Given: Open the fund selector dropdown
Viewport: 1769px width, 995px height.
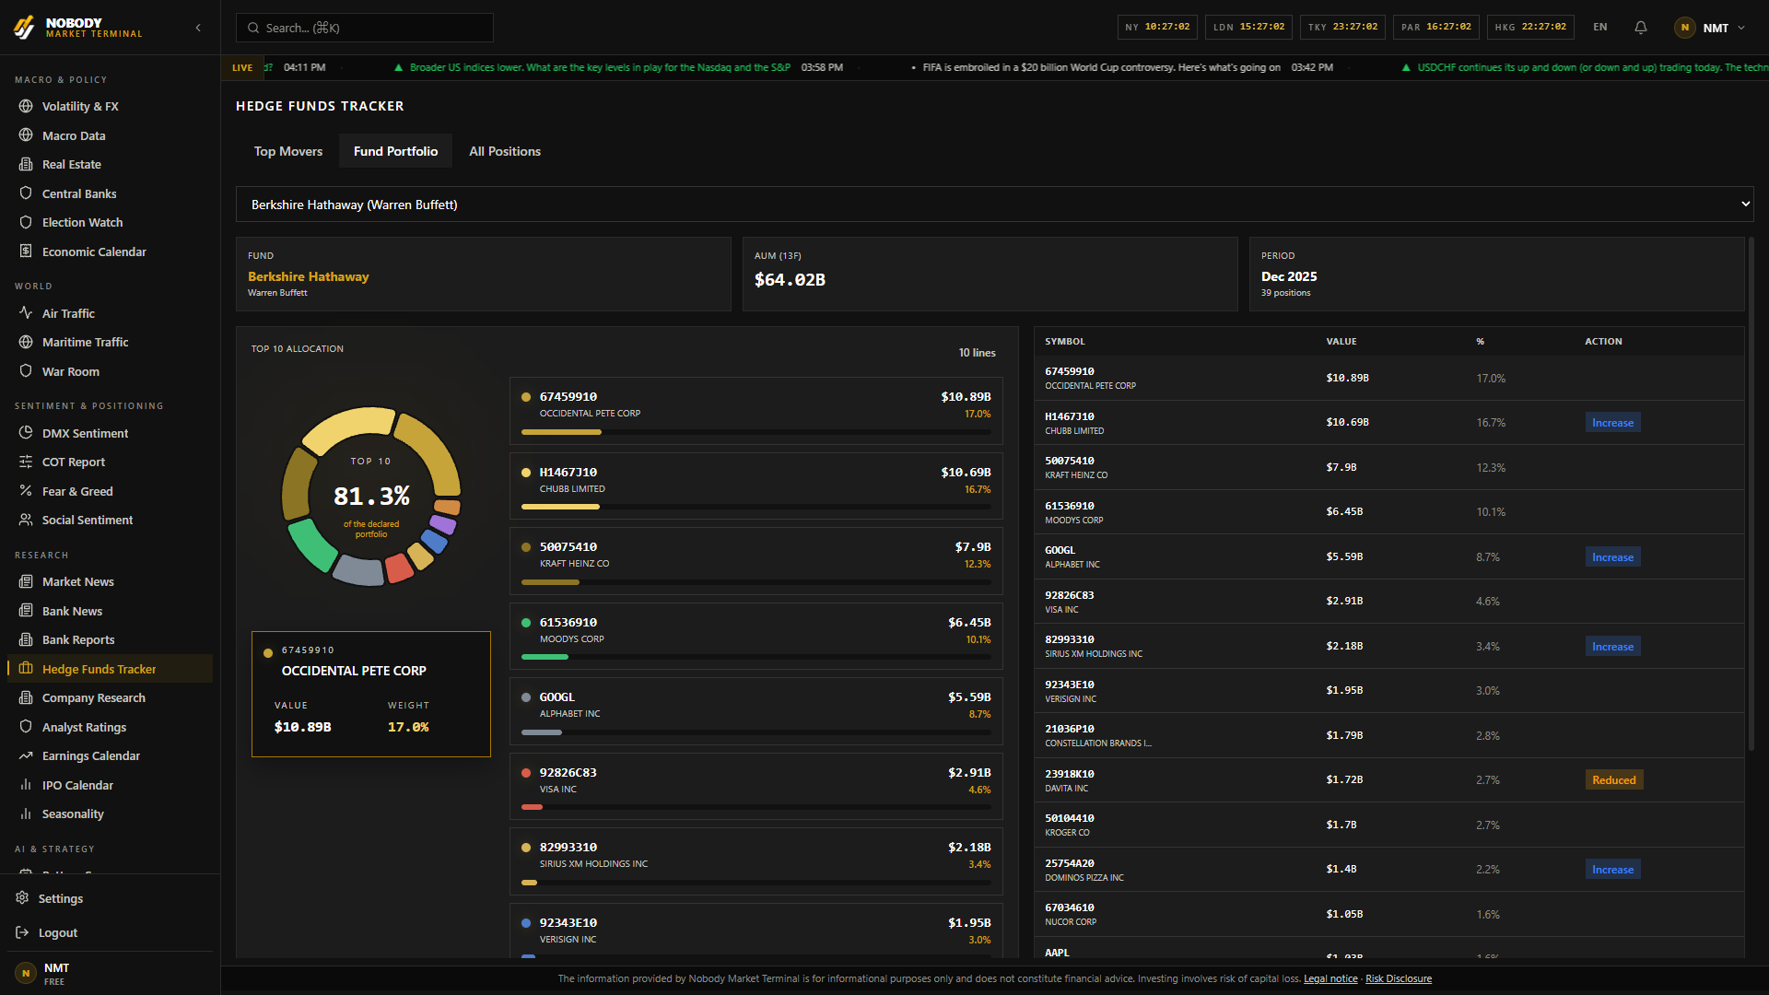Looking at the screenshot, I should (x=995, y=205).
